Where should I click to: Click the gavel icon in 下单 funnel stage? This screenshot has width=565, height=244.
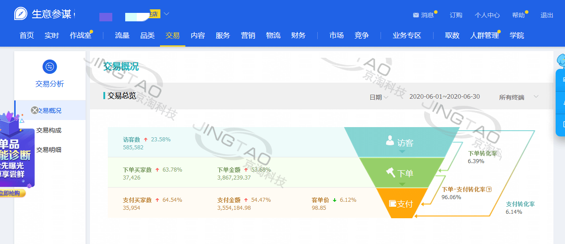coord(390,172)
